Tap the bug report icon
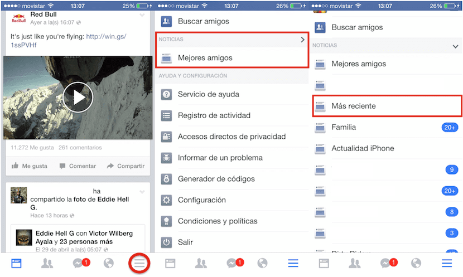463x277 pixels. pyautogui.click(x=167, y=158)
